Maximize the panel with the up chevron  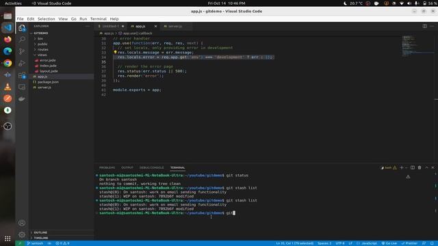coord(426,167)
